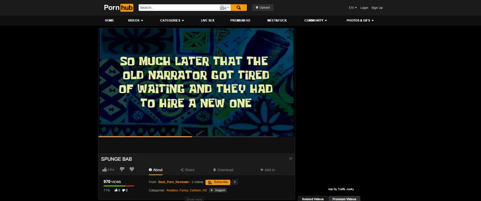The height and width of the screenshot is (201, 481).
Task: Click the subscriber count 3 badge
Action: 235,182
